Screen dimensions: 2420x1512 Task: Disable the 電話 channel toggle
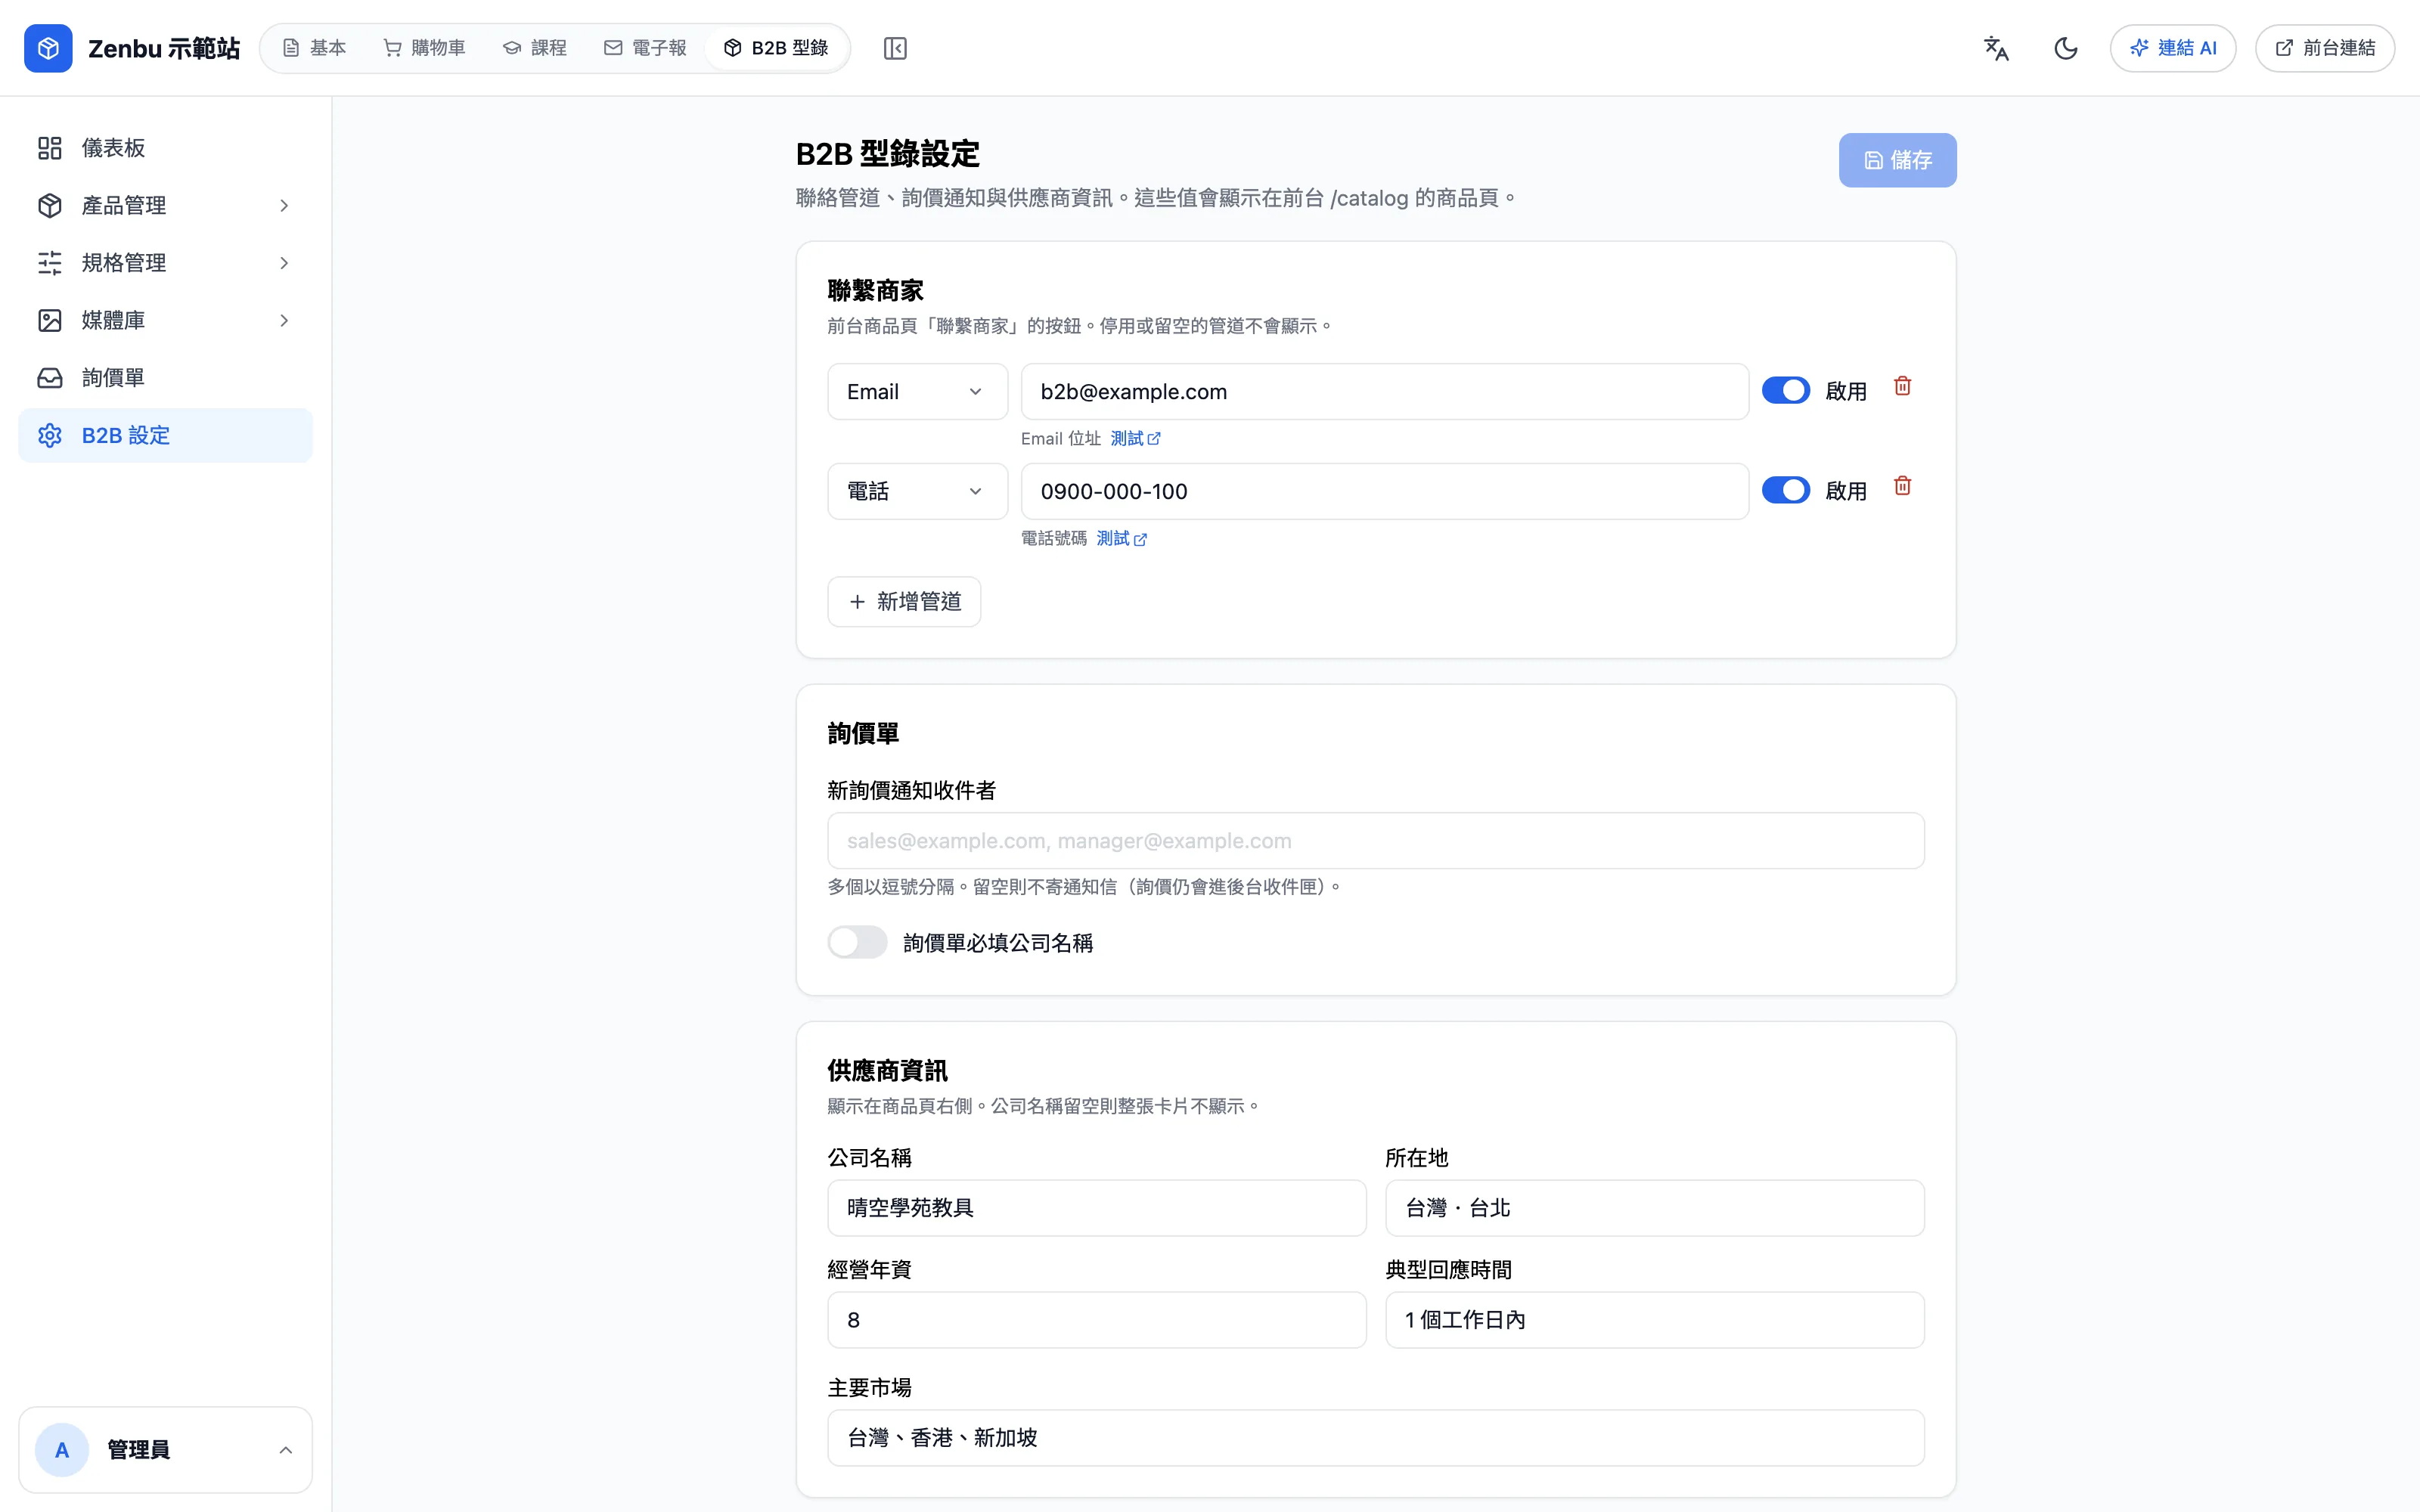tap(1786, 490)
